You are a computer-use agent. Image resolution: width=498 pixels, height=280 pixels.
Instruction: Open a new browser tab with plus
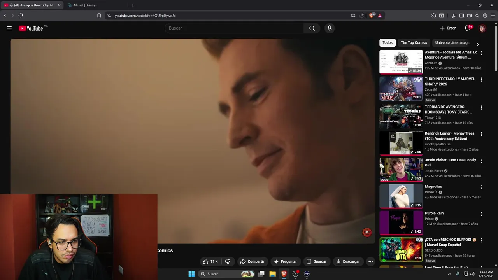(x=133, y=5)
